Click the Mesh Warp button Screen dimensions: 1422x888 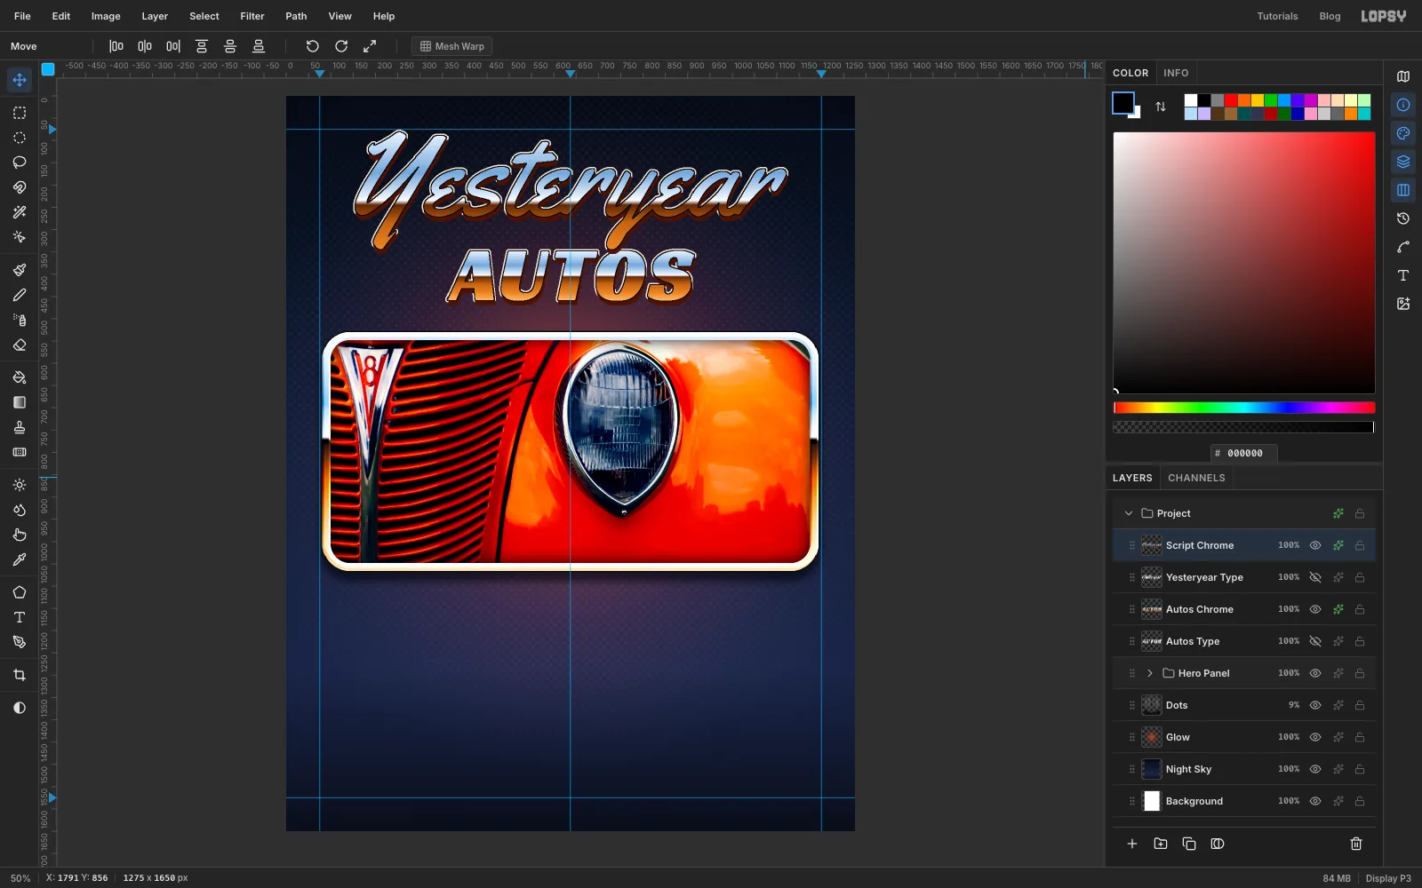tap(452, 46)
